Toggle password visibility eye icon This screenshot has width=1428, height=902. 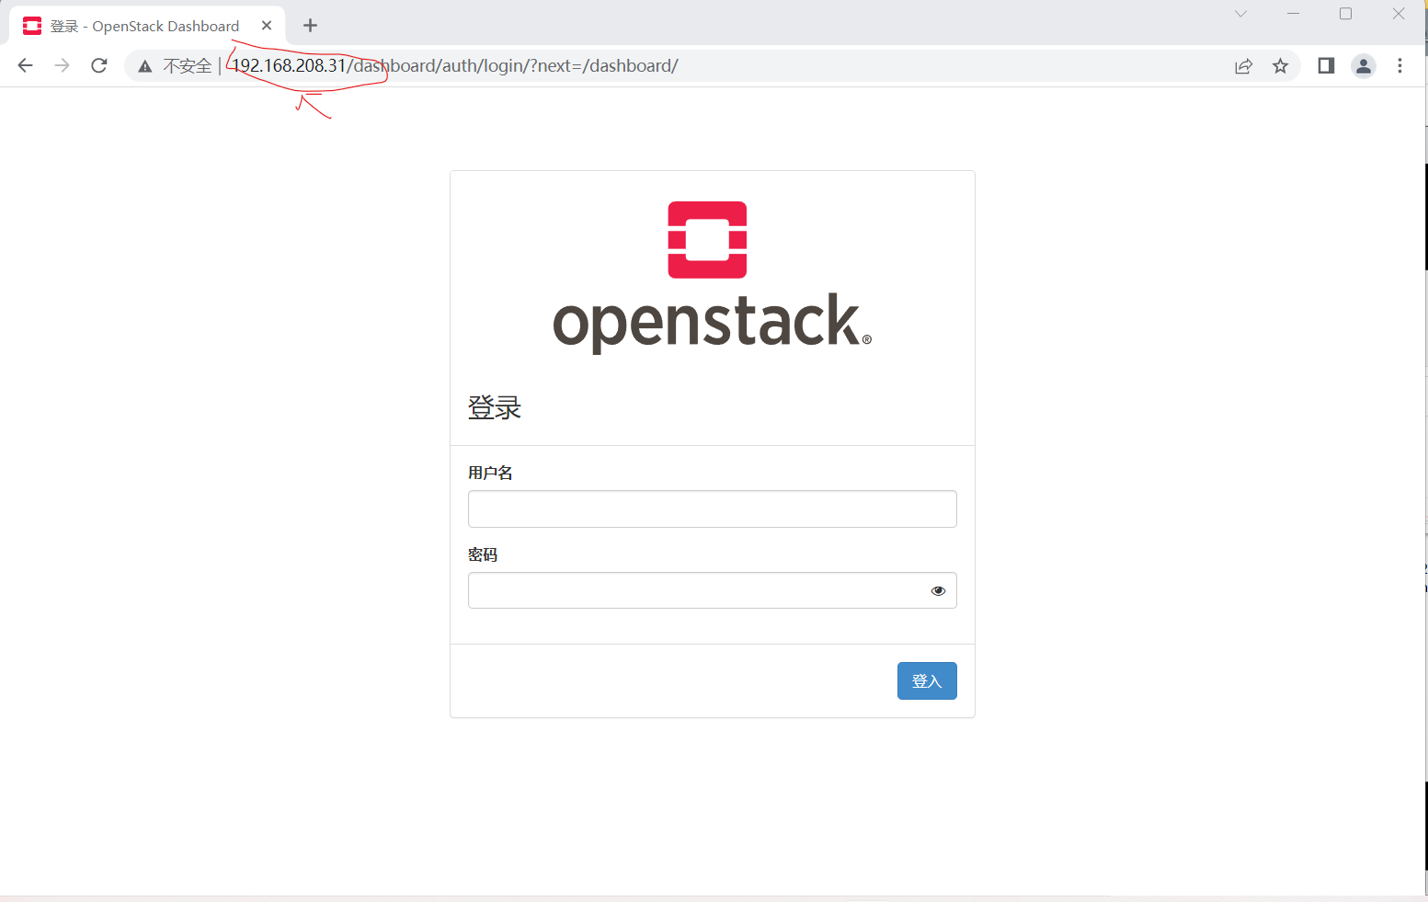click(x=938, y=591)
